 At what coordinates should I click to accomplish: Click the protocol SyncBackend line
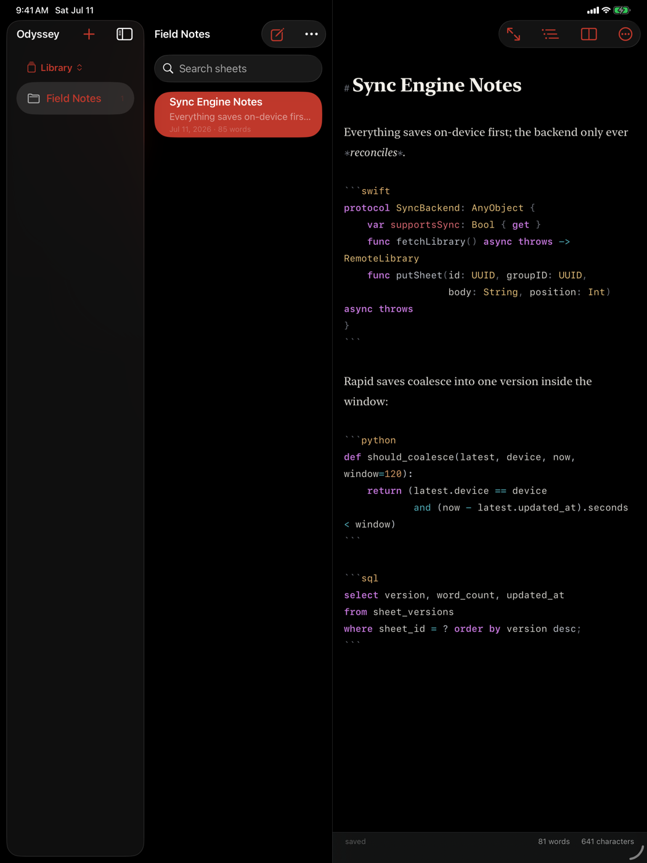tap(439, 208)
